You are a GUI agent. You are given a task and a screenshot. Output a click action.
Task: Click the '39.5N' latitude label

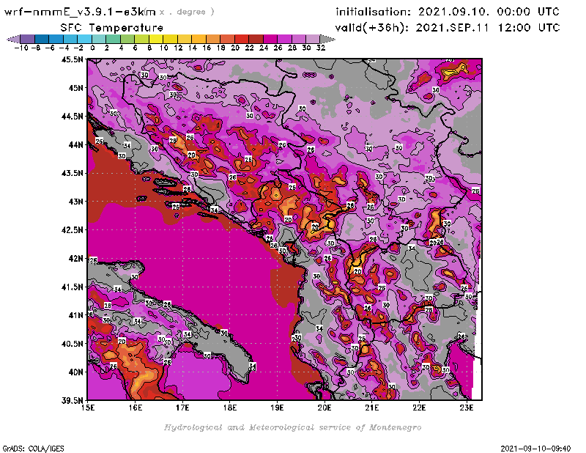[x=72, y=401]
